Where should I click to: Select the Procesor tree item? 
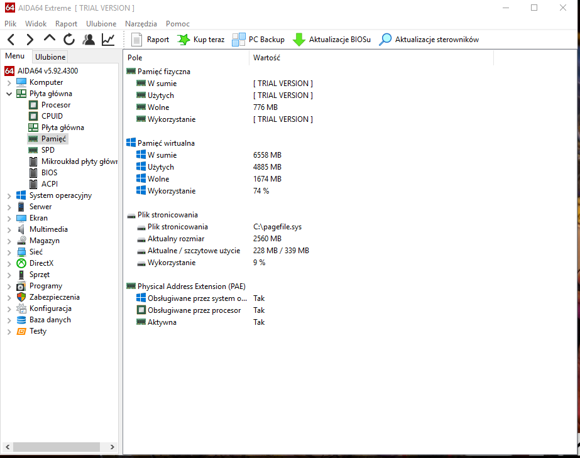point(56,105)
